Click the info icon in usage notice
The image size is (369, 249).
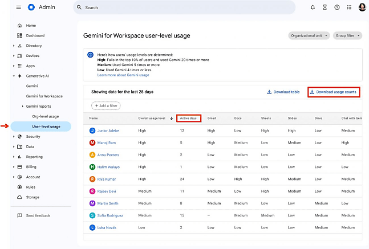click(90, 55)
